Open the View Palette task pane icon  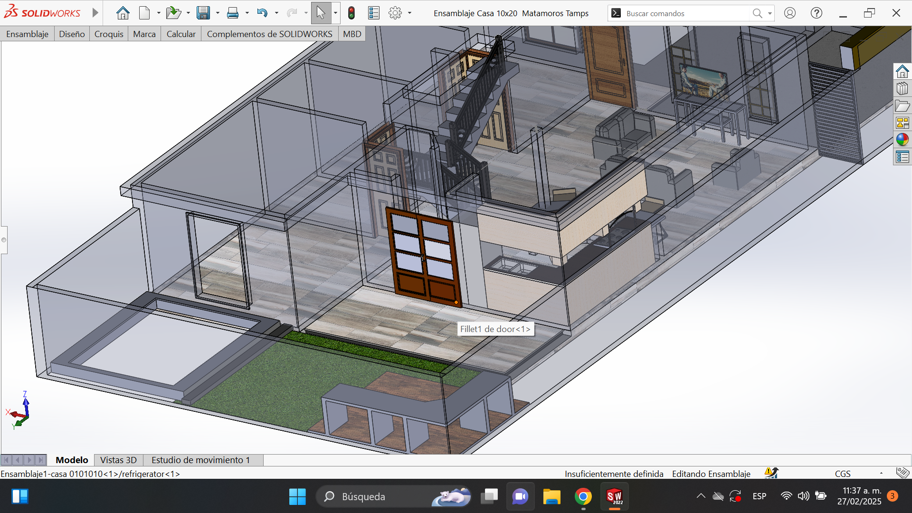902,123
